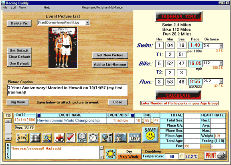The image size is (231, 165).
Task: Click the red cross medical icon
Action: [x=59, y=138]
